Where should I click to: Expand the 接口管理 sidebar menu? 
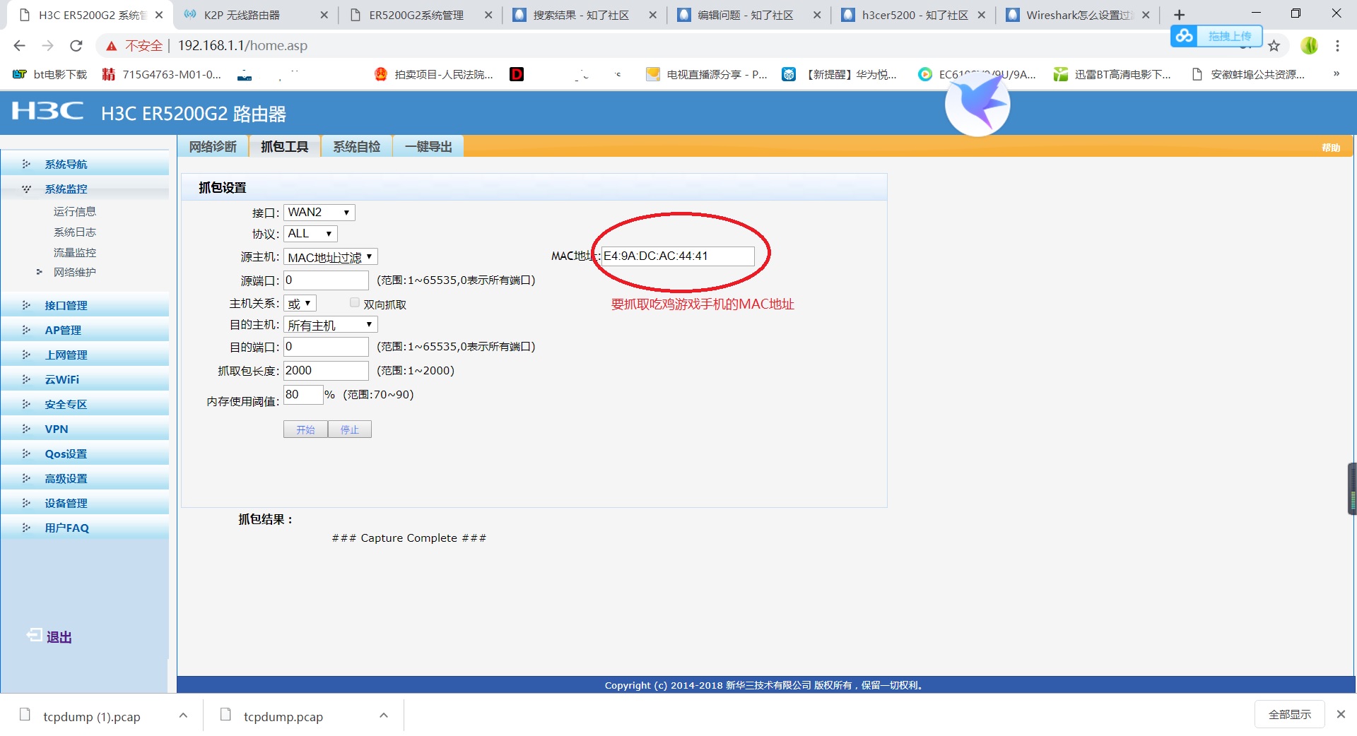point(85,306)
